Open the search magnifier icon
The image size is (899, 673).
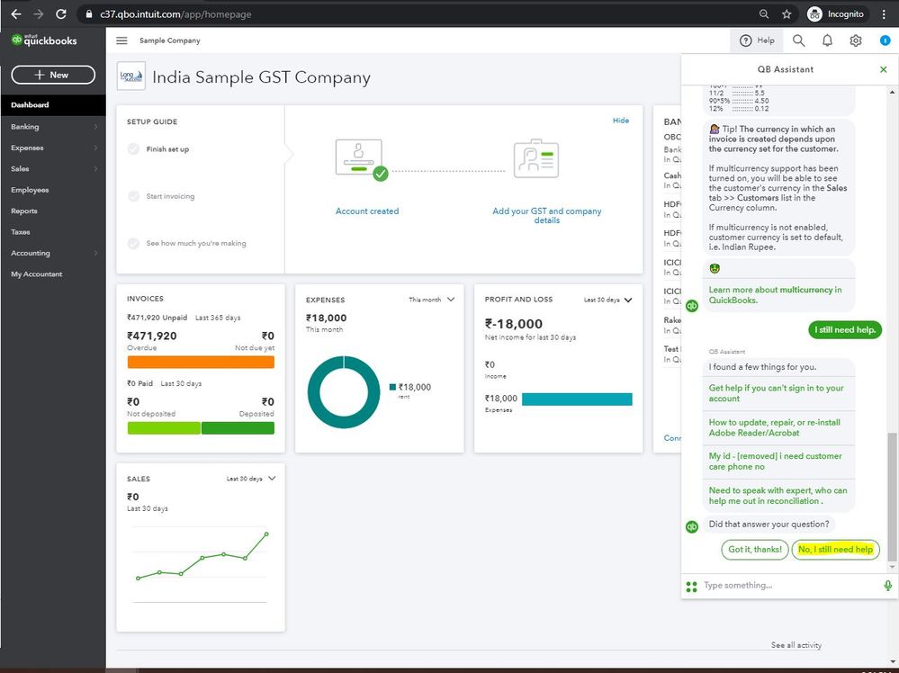pos(799,40)
